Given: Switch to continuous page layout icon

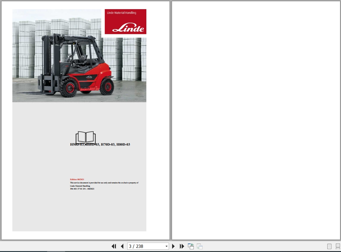Looking at the screenshot, I should [338, 246].
